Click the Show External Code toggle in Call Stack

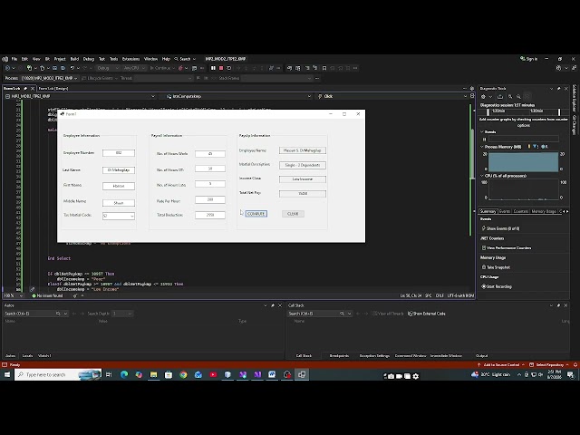(427, 314)
